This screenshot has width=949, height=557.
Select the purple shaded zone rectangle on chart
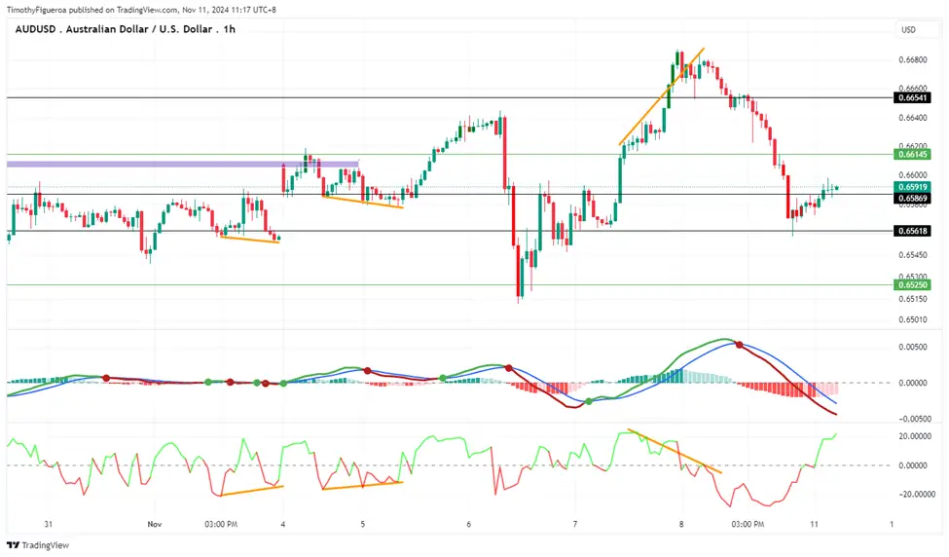tap(183, 164)
